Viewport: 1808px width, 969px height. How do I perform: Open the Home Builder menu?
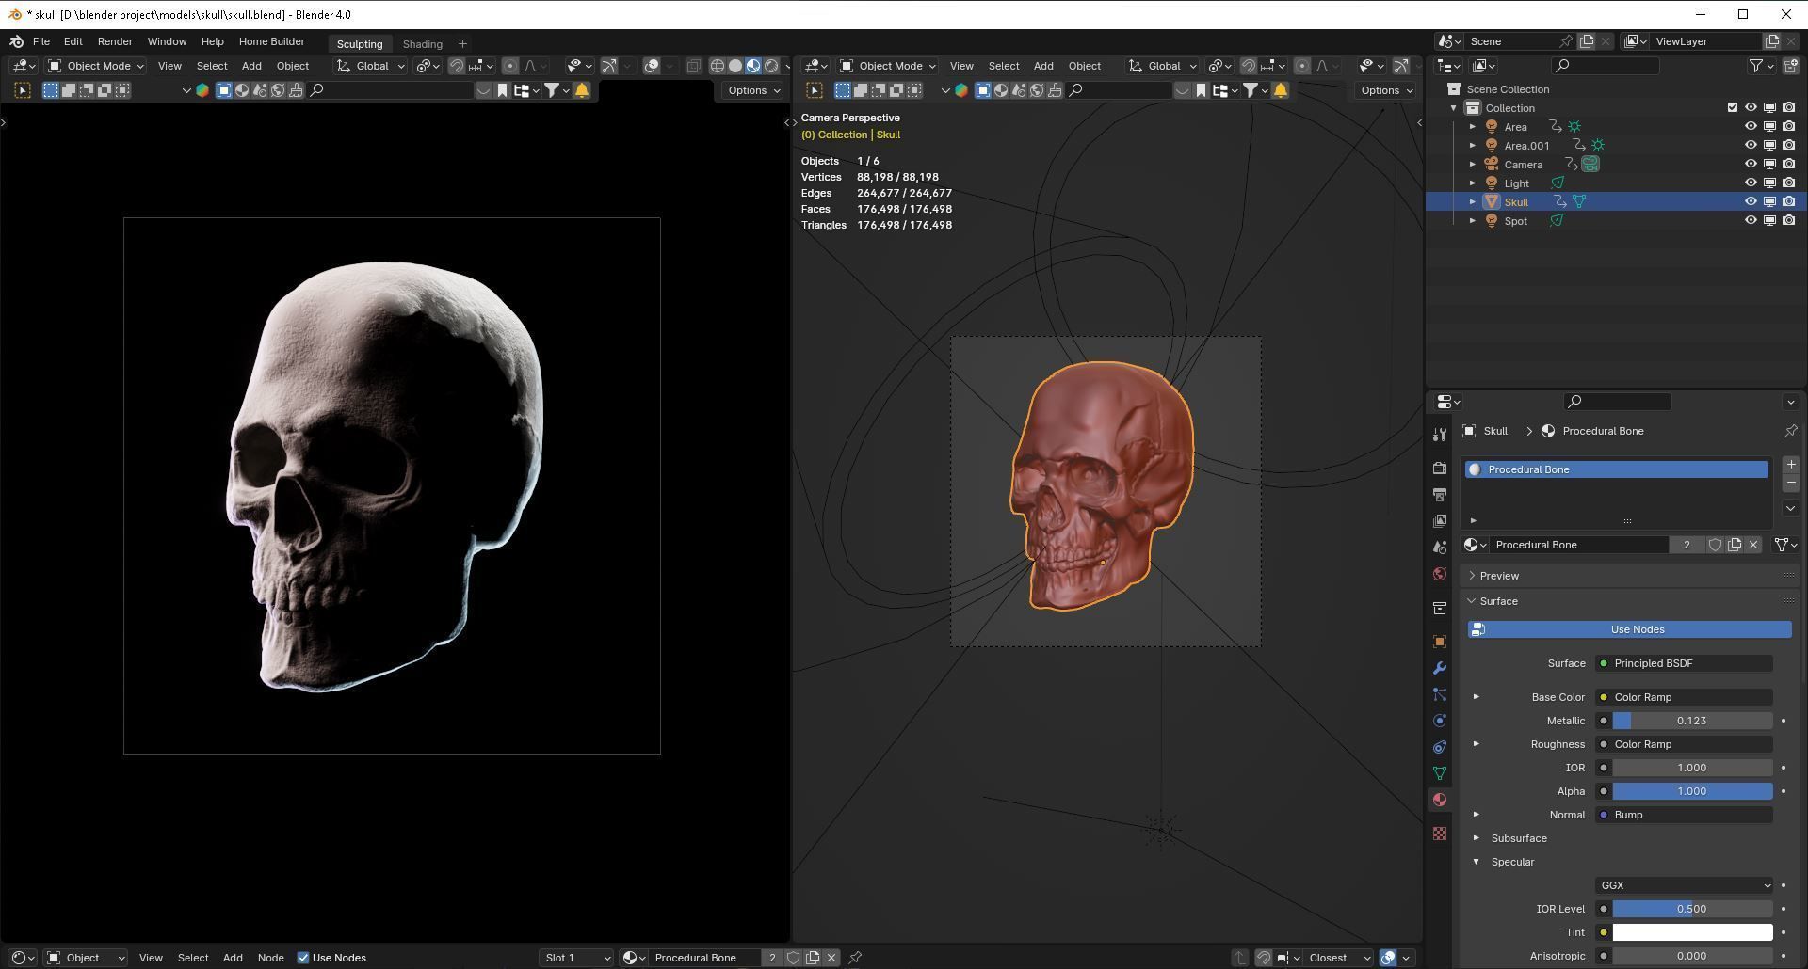click(x=271, y=42)
